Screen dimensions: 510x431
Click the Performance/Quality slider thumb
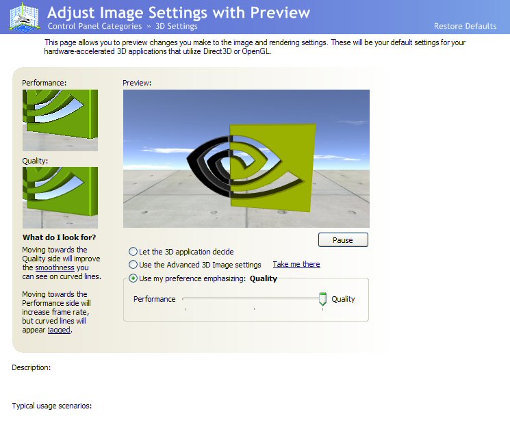point(322,299)
